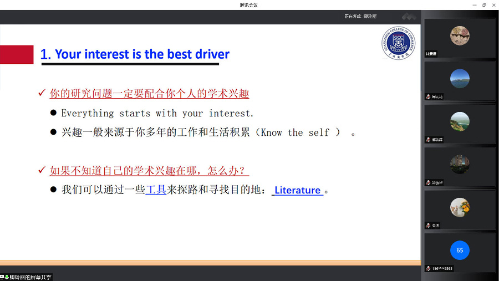Screen dimensions: 499x281
Task: Click the "Your interest is the best driver" heading
Action: pos(135,54)
